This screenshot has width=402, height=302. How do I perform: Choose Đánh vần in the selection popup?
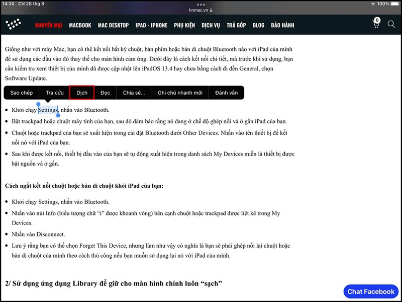click(x=227, y=93)
